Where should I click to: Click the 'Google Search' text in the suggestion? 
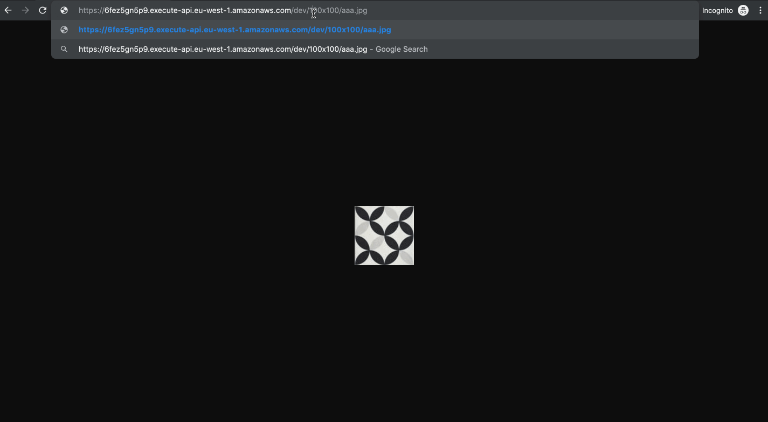click(x=402, y=49)
